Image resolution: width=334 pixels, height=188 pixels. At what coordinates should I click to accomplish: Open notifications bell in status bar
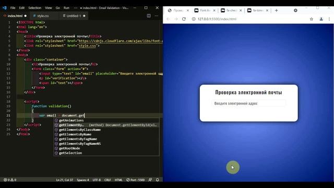point(158,180)
